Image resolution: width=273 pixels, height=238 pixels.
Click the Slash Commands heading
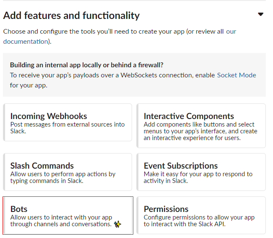[x=42, y=166]
